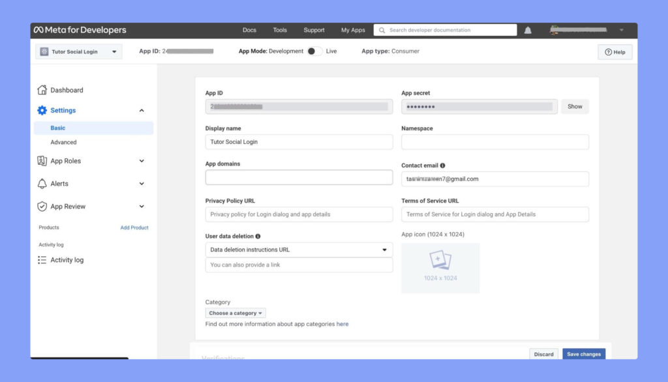Click the Contact email info icon
This screenshot has height=382, width=668.
click(x=444, y=165)
